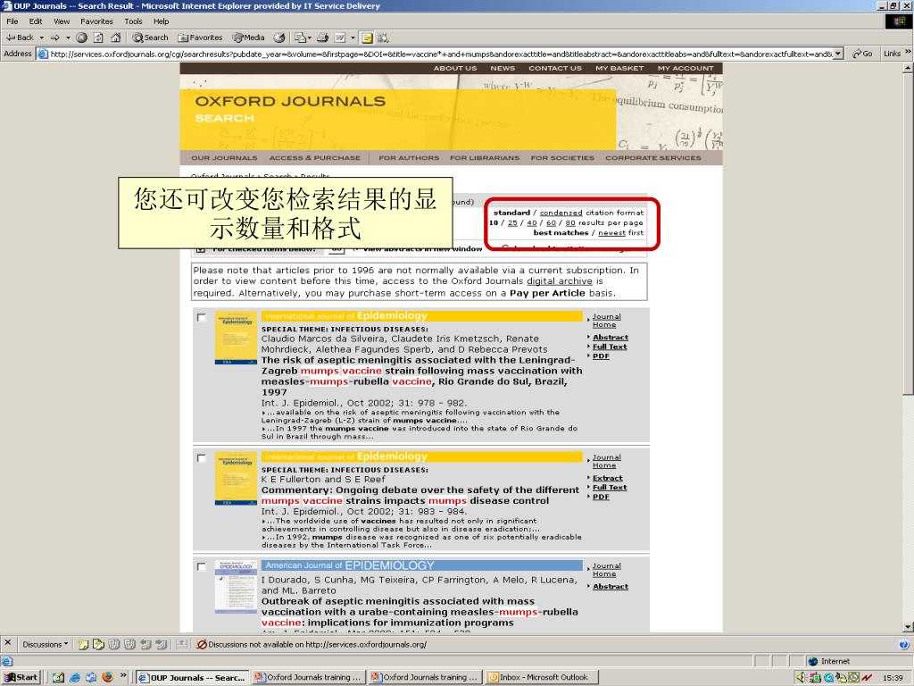Open the Discussions dropdown menu
Screen dimensions: 914x686
[45, 644]
